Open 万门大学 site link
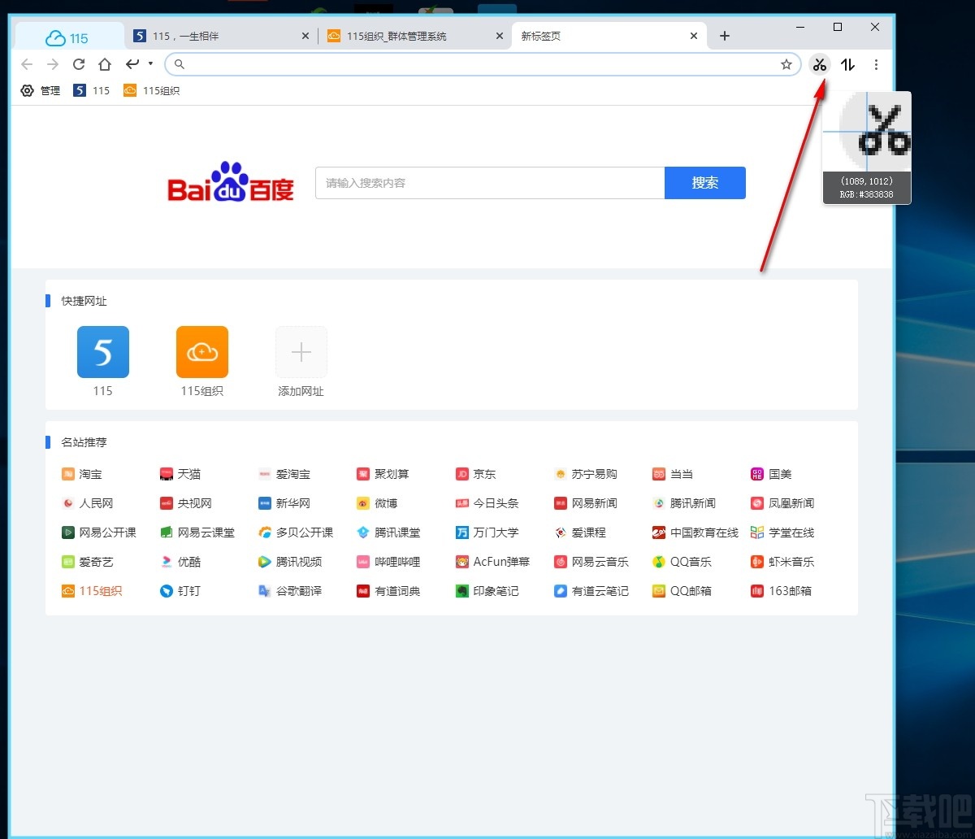This screenshot has width=975, height=839. click(x=487, y=533)
